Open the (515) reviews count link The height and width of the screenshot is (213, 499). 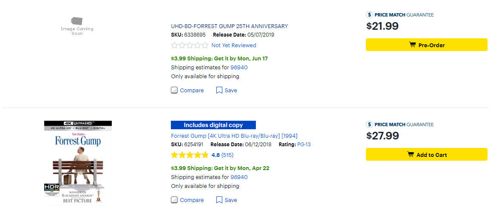pyautogui.click(x=227, y=155)
